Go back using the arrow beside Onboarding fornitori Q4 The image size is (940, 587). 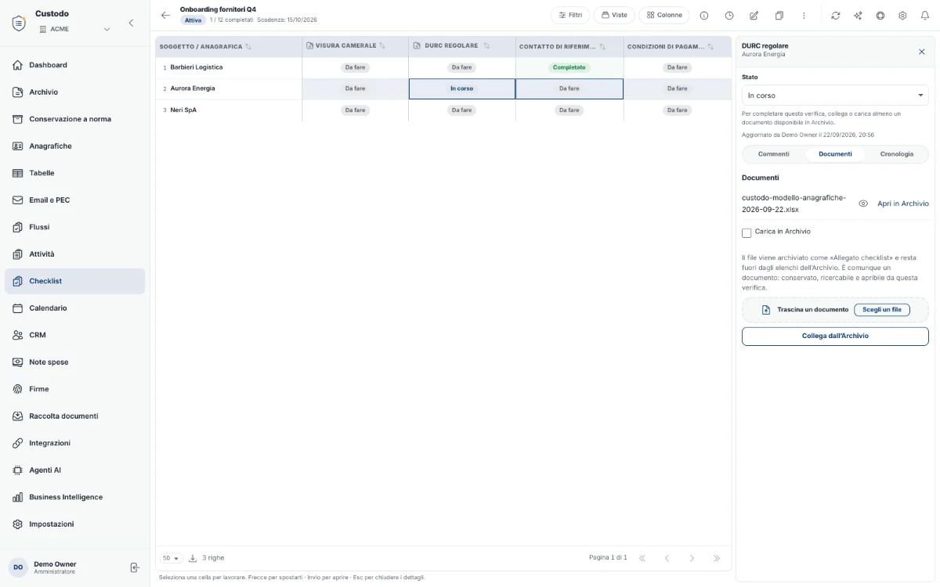coord(165,15)
